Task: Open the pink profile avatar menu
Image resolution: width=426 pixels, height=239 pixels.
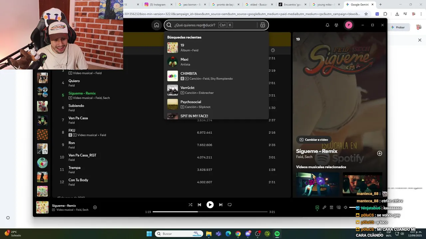Action: point(348,25)
